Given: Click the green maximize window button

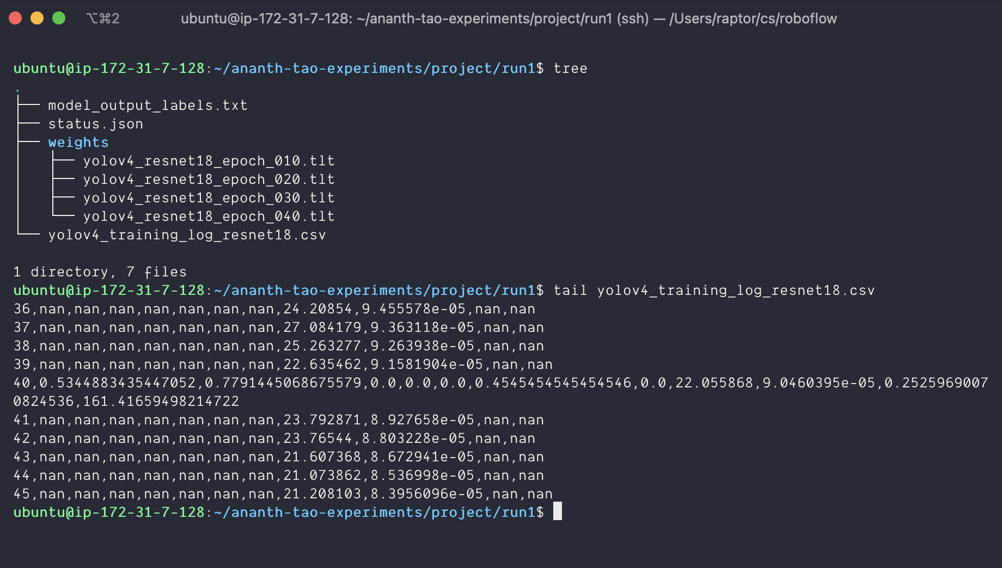Looking at the screenshot, I should coord(59,18).
